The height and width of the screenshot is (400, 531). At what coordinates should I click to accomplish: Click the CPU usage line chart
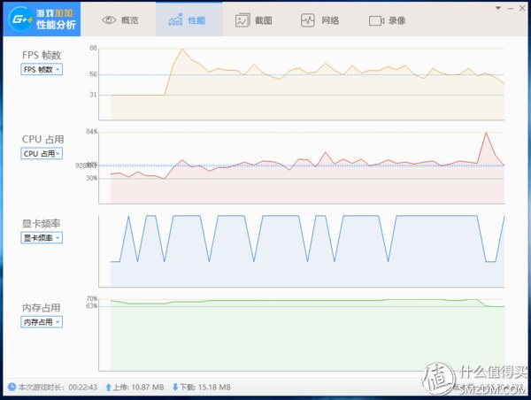302,167
